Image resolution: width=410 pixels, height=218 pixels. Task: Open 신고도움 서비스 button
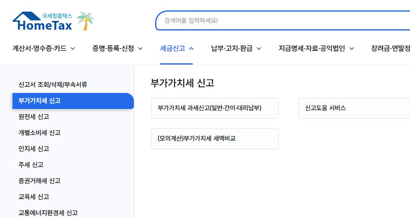[x=354, y=108]
